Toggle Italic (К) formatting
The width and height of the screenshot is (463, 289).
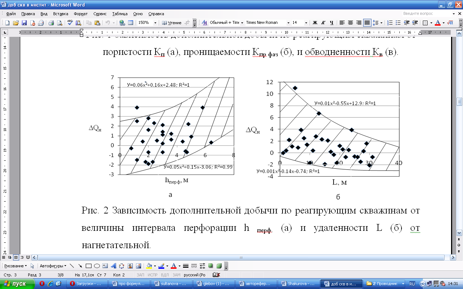click(323, 23)
